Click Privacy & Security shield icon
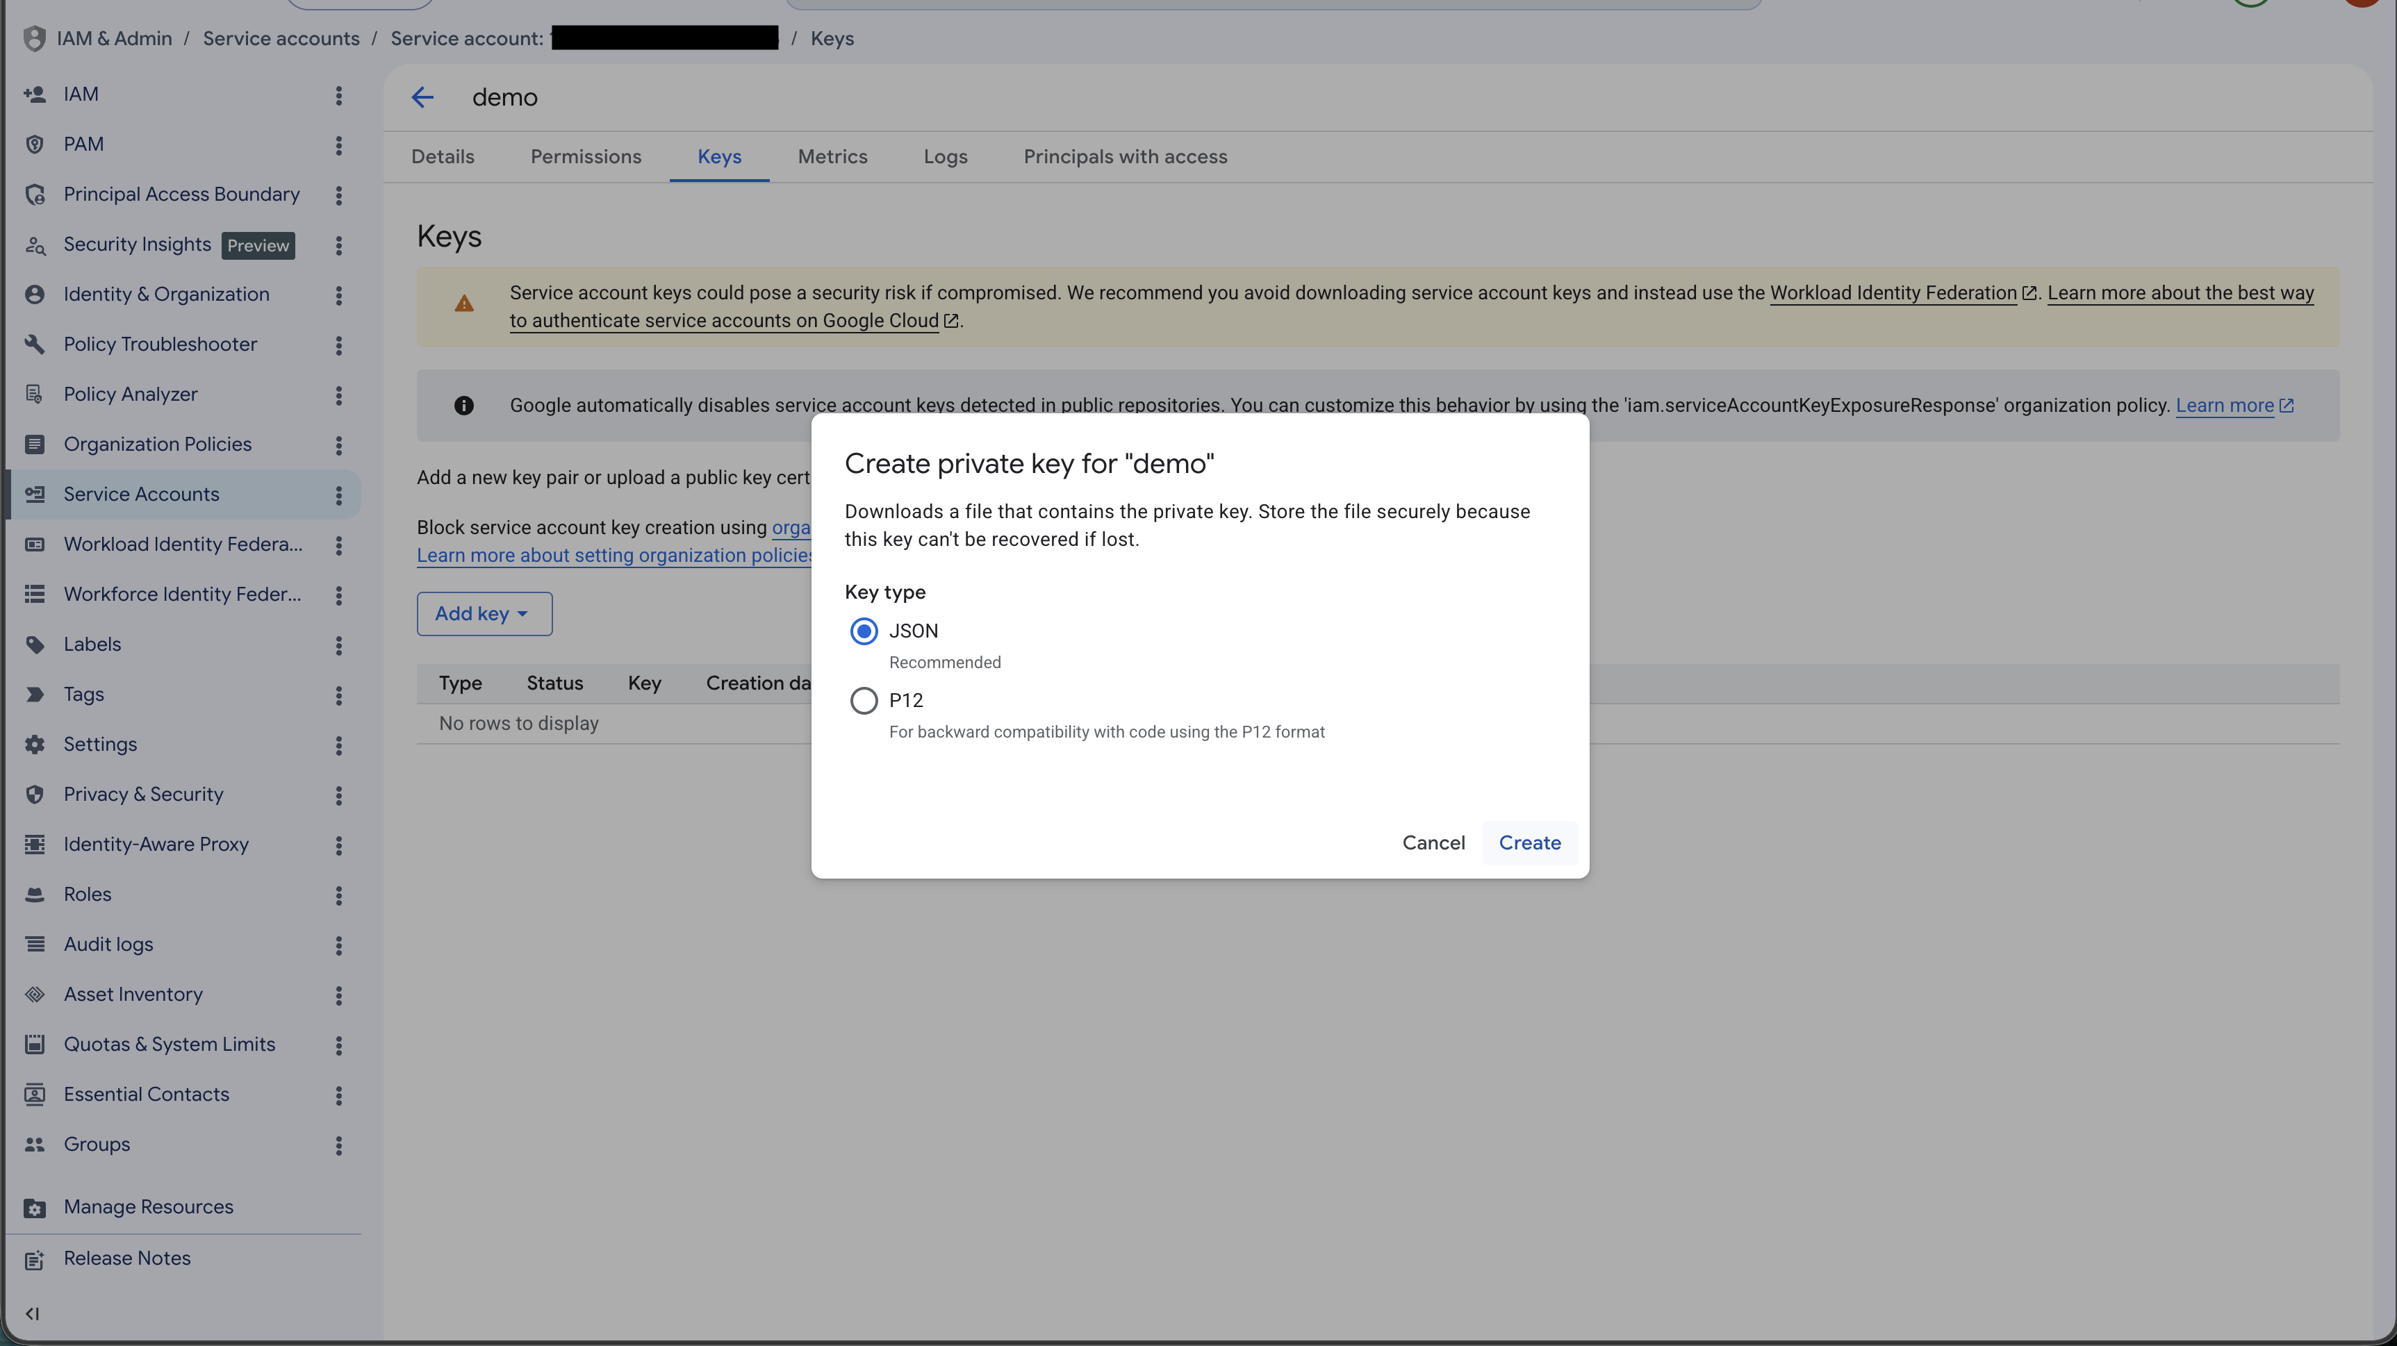Image resolution: width=2397 pixels, height=1346 pixels. point(35,795)
